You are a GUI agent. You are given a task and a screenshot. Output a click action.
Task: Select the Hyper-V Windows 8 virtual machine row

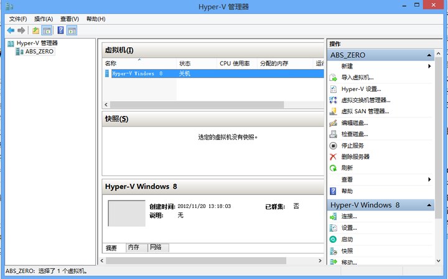point(213,73)
